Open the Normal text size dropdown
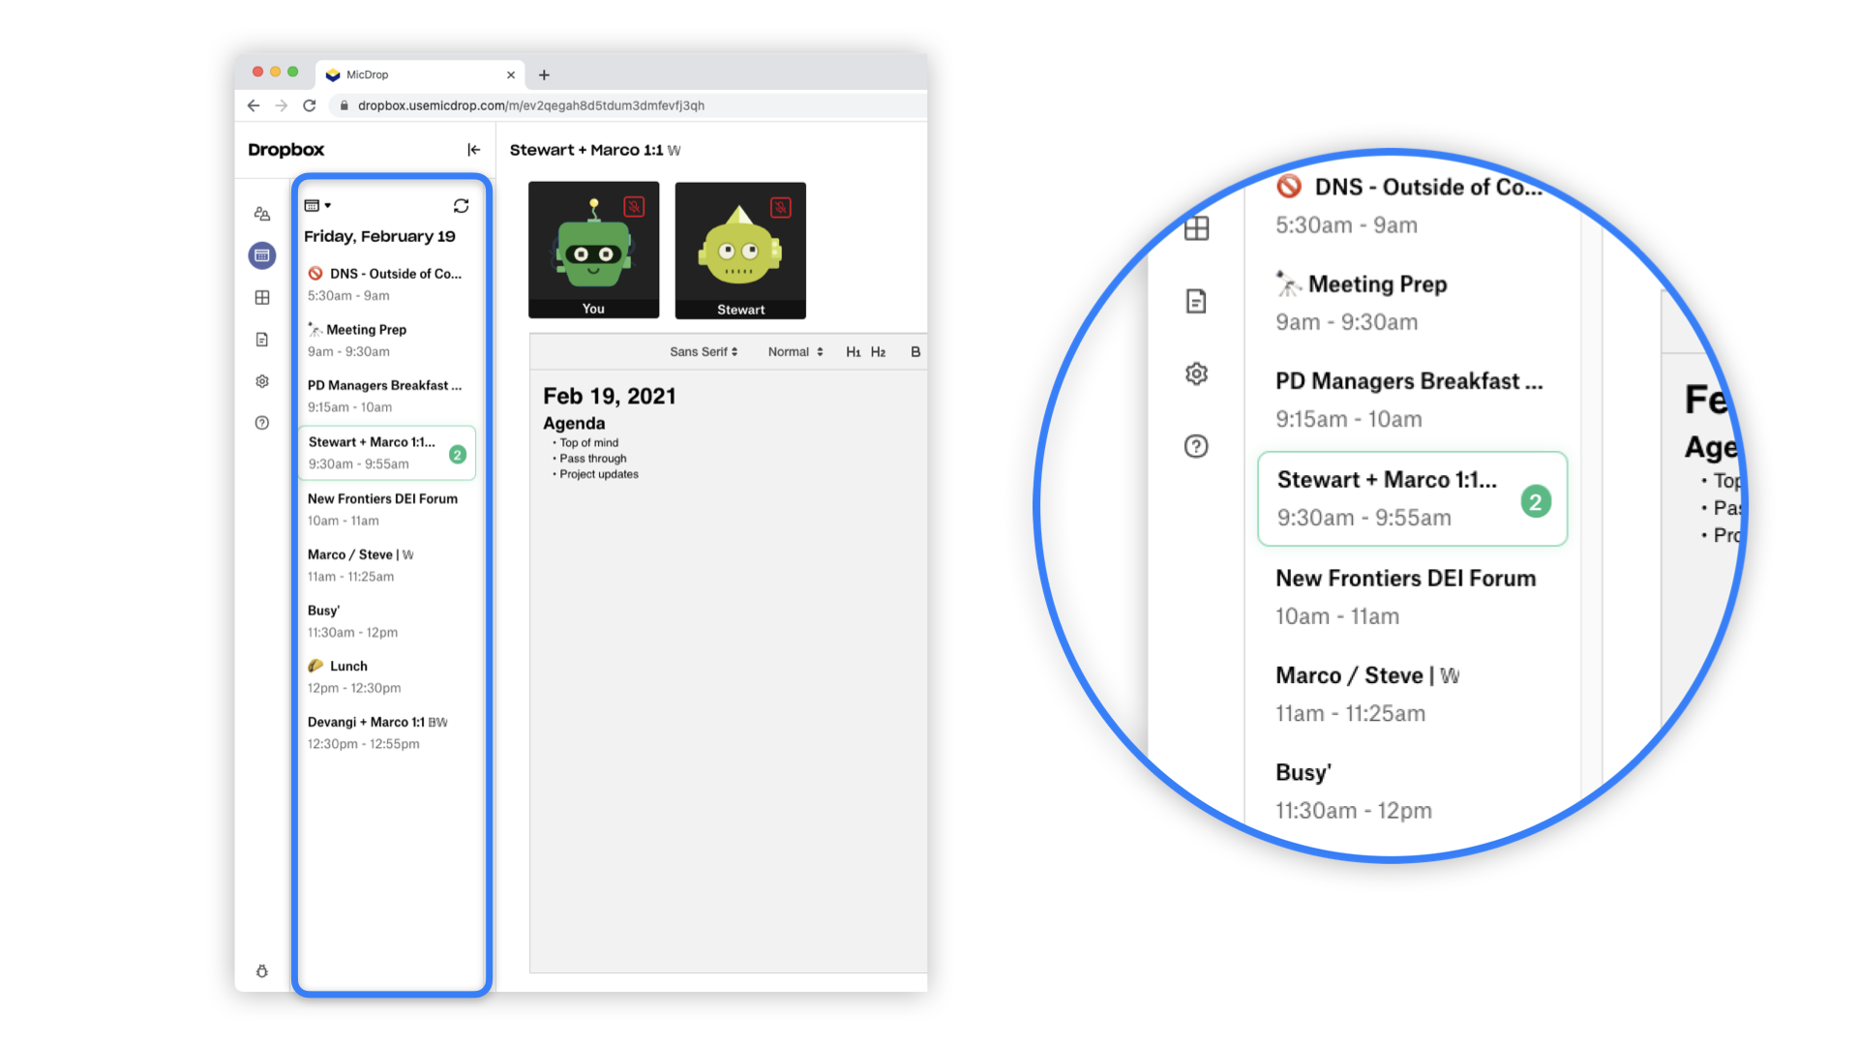This screenshot has width=1858, height=1045. (794, 351)
